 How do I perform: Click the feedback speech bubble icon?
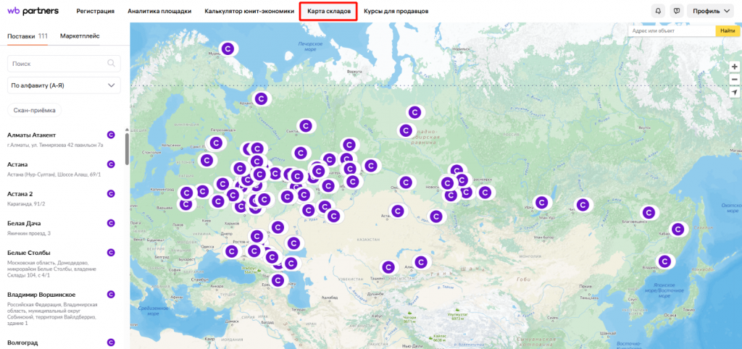pos(676,12)
